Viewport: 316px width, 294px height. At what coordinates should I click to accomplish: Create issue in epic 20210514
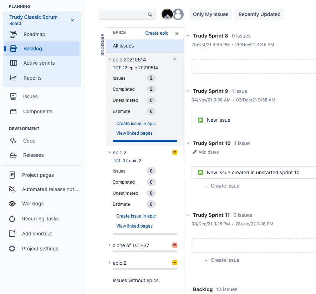[x=136, y=124]
